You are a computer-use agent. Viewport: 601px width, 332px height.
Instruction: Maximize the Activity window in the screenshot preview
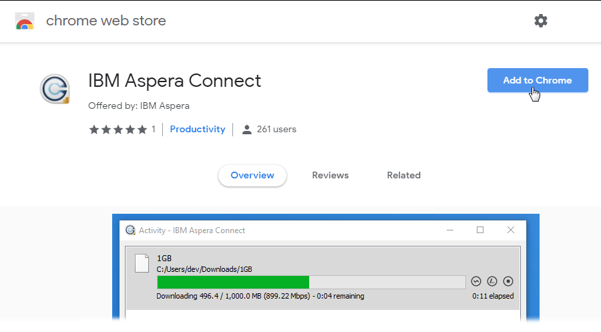click(479, 230)
